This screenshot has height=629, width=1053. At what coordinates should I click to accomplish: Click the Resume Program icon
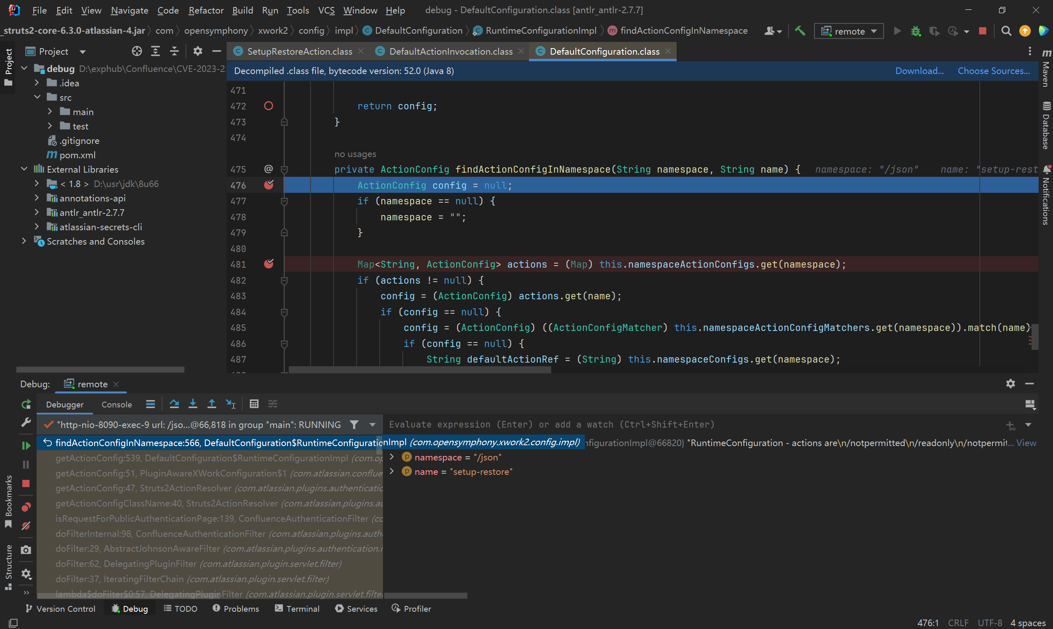coord(26,446)
